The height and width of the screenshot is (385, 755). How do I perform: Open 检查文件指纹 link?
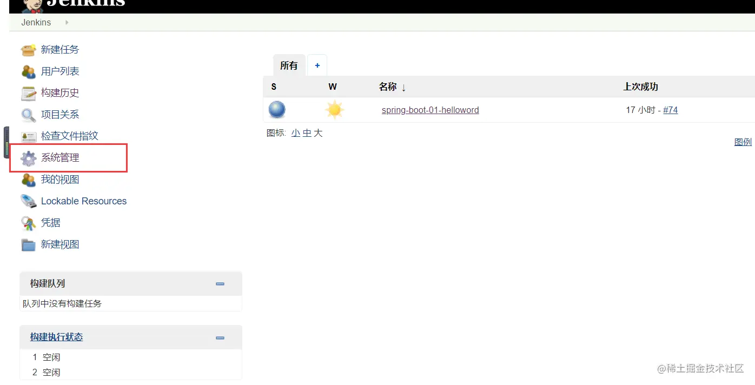[x=70, y=136]
